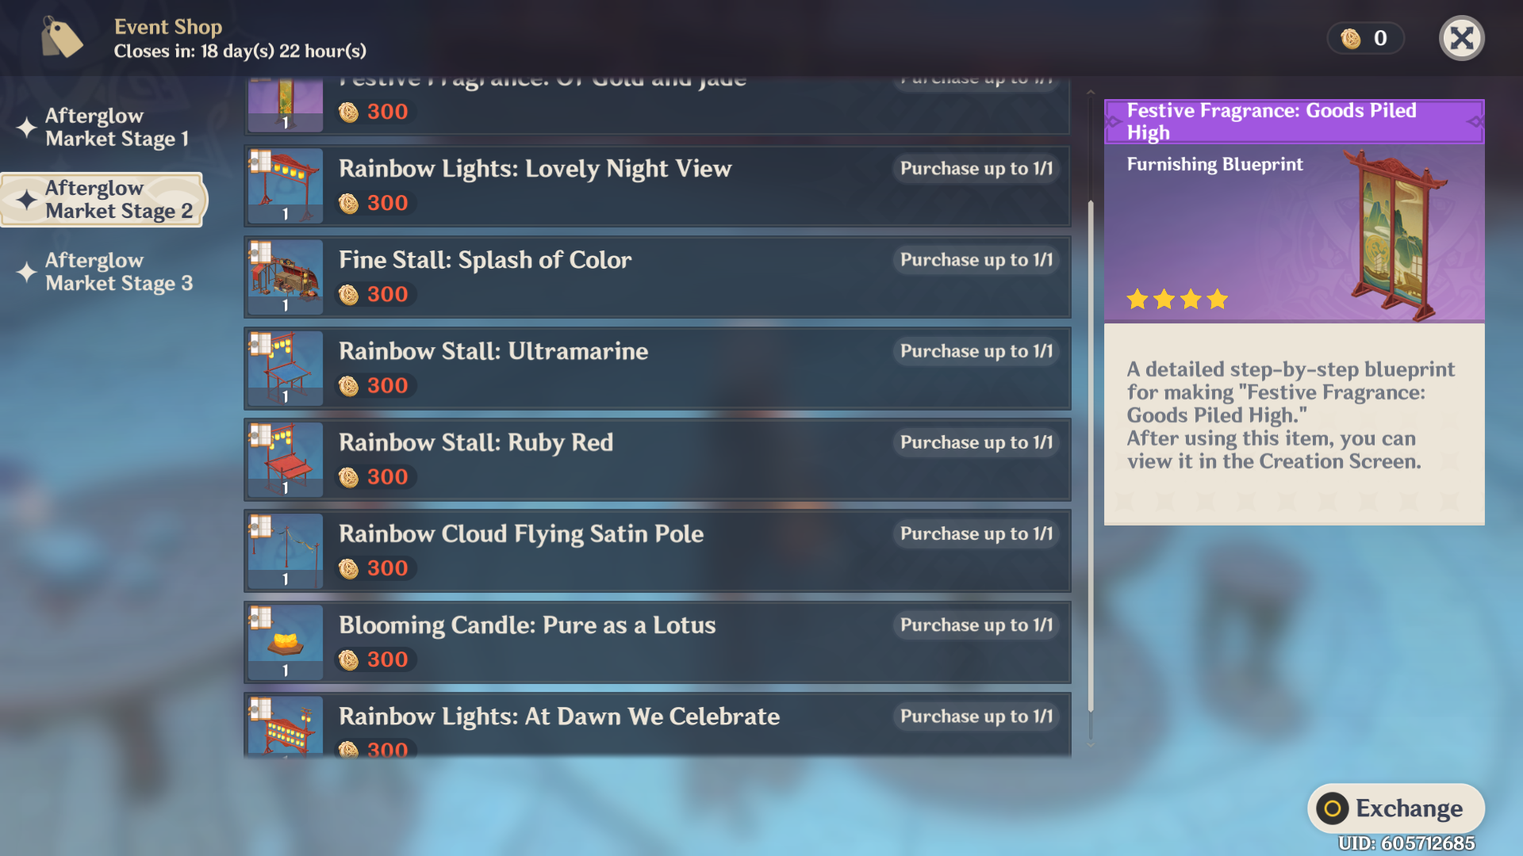Click the Rainbow Stall: Ruby Red purchase limit label
The image size is (1523, 856).
click(976, 442)
